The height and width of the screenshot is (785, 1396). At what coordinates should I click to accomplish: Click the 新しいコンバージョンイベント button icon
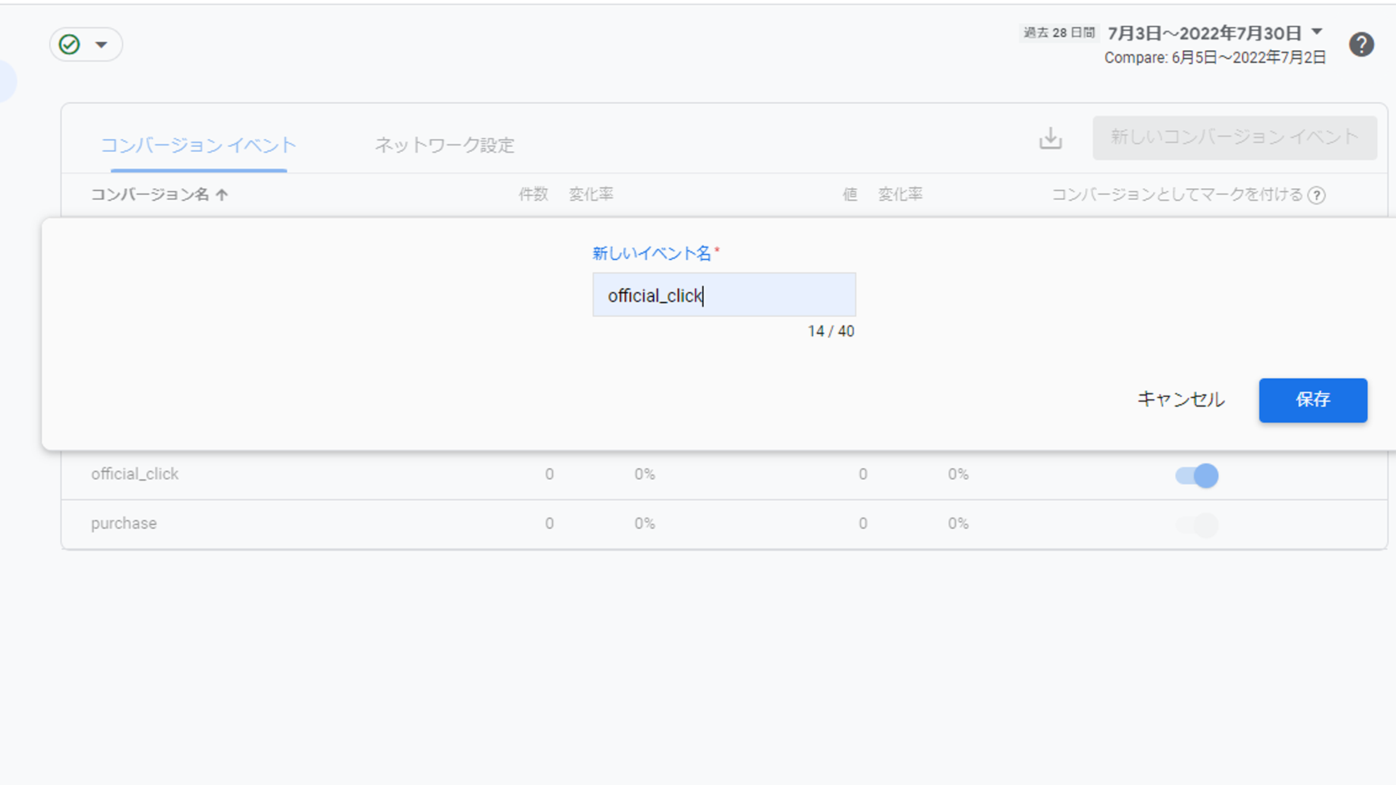tap(1235, 137)
